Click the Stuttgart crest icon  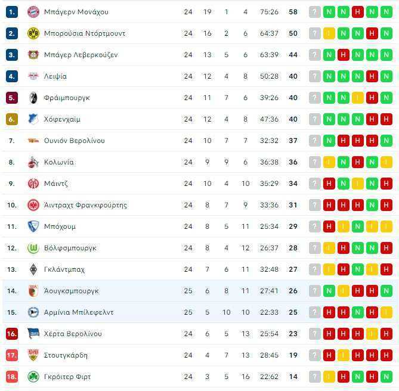[33, 355]
